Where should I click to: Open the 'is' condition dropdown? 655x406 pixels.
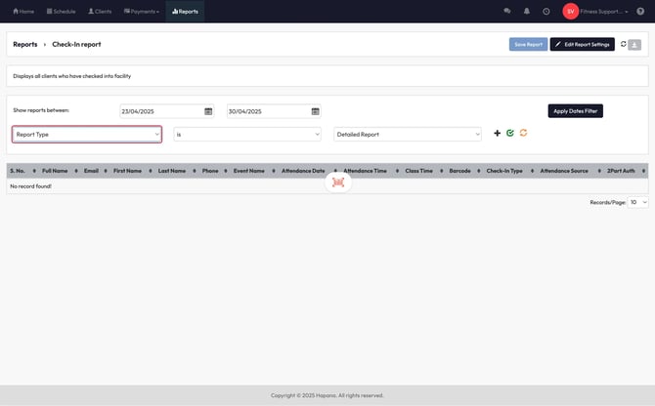coord(247,134)
